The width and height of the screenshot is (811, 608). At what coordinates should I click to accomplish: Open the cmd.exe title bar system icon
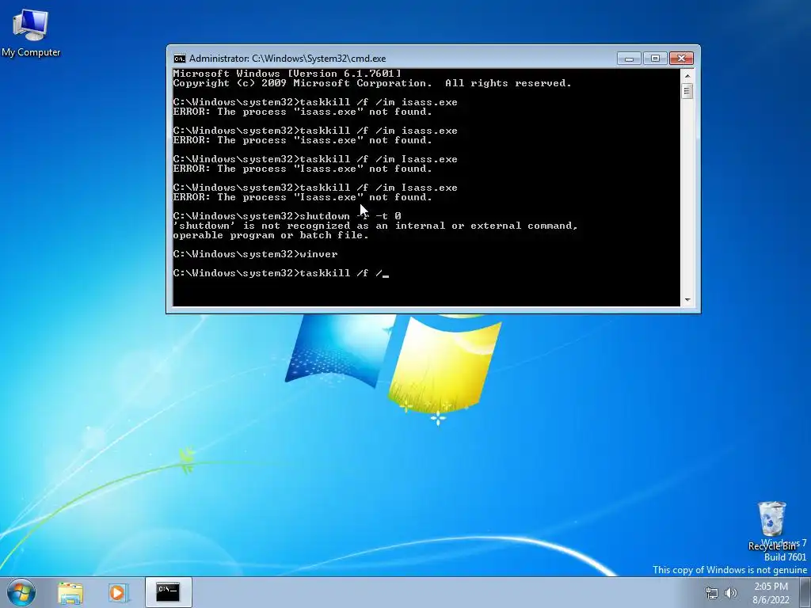point(180,59)
